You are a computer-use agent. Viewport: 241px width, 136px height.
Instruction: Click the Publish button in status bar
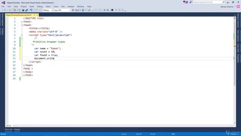click(233, 134)
